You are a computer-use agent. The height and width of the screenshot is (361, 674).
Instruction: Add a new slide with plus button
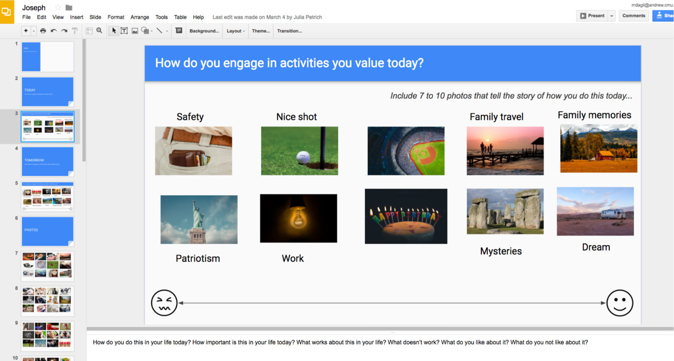(x=26, y=31)
